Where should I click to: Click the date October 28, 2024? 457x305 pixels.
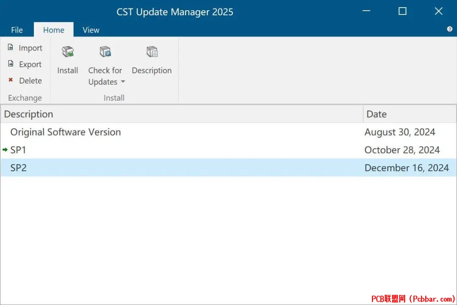tap(402, 150)
